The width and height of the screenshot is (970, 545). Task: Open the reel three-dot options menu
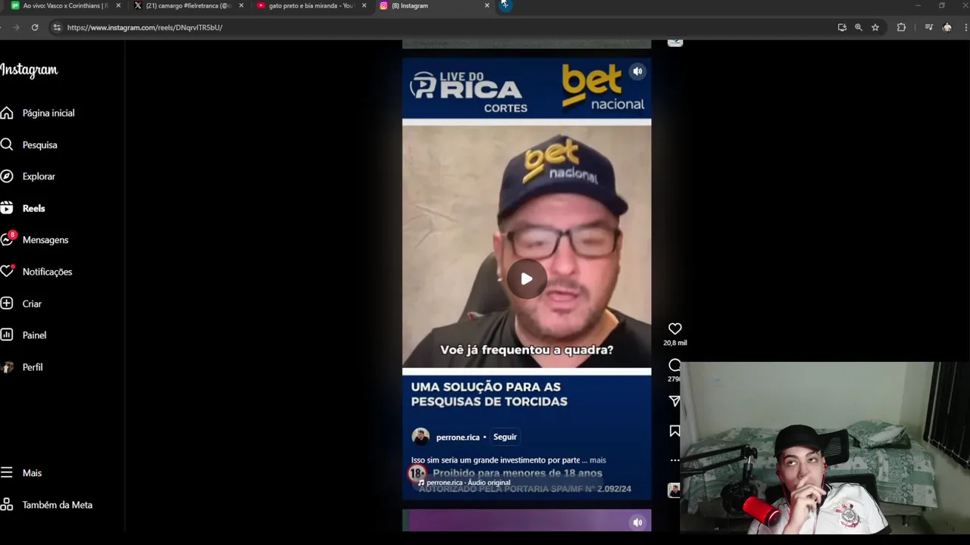click(674, 460)
